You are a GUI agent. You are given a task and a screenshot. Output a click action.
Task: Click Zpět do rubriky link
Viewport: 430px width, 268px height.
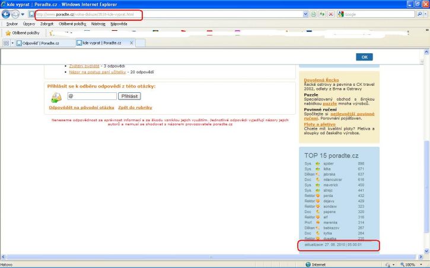(135, 108)
